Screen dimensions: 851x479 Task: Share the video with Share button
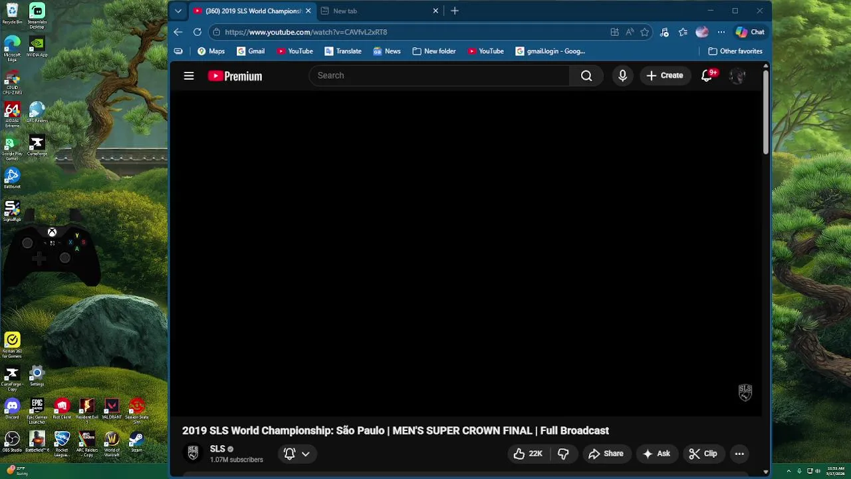point(606,454)
